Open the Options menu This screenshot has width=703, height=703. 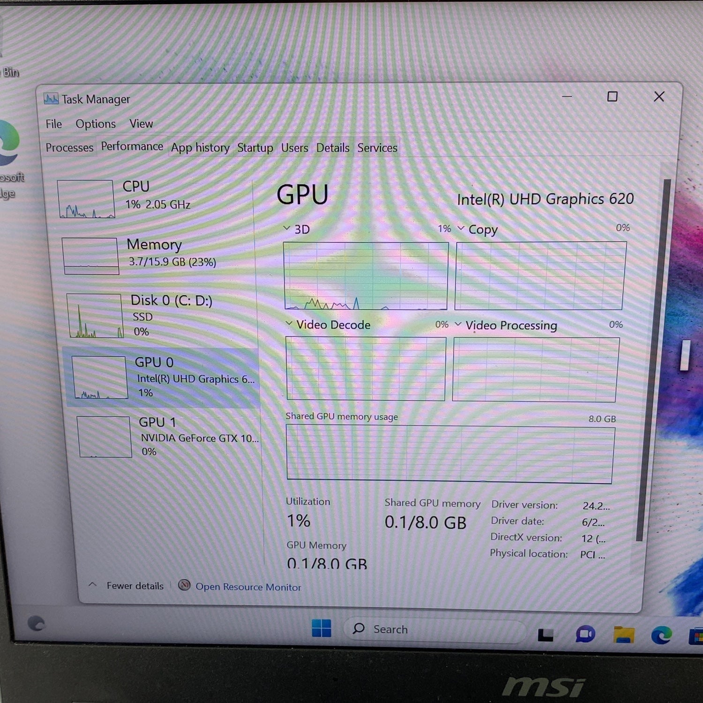(96, 124)
